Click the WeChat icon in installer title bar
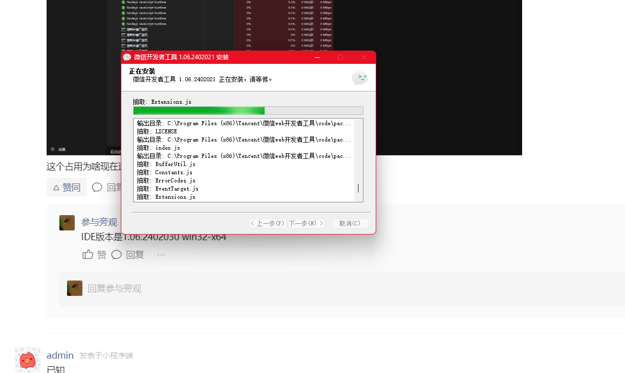The width and height of the screenshot is (625, 373). 127,57
